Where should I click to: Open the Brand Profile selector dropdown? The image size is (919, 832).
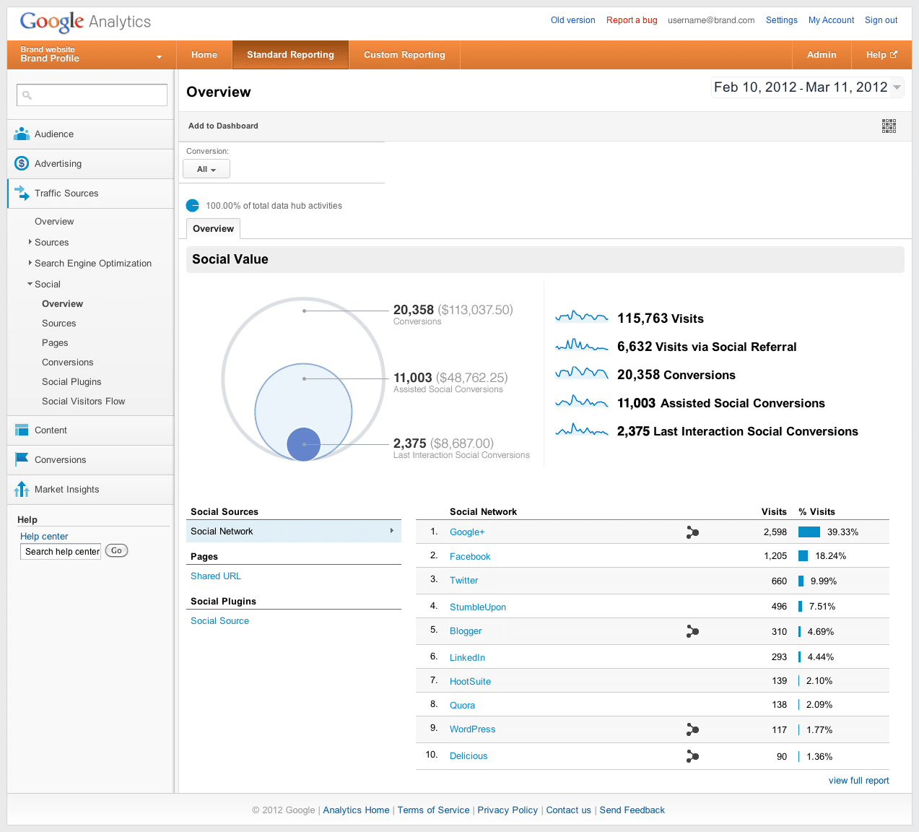pyautogui.click(x=159, y=56)
